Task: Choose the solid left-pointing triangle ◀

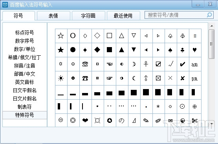Action: (x=146, y=50)
